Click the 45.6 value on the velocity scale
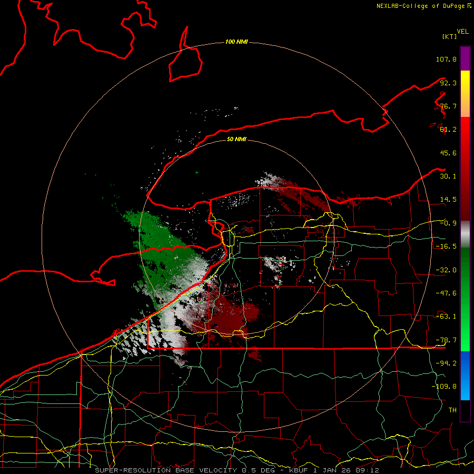474x474 pixels. click(448, 153)
